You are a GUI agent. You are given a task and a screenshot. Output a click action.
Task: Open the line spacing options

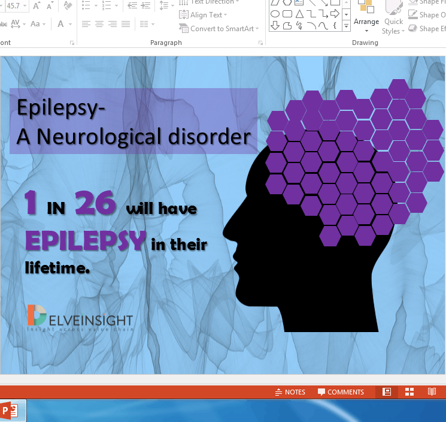(x=166, y=5)
